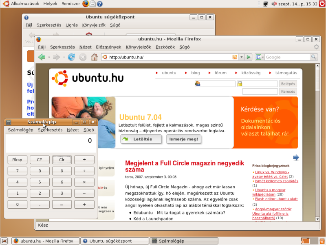Screen dimensions: 326x245
Task: Open the back history dropdown arrow
Action: pyautogui.click(x=49, y=57)
